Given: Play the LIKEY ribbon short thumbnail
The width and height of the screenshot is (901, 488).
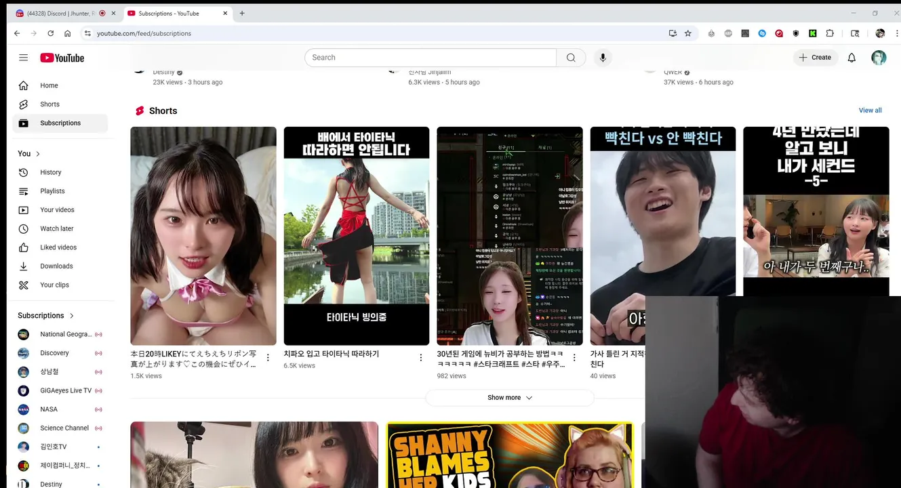Looking at the screenshot, I should pos(203,236).
